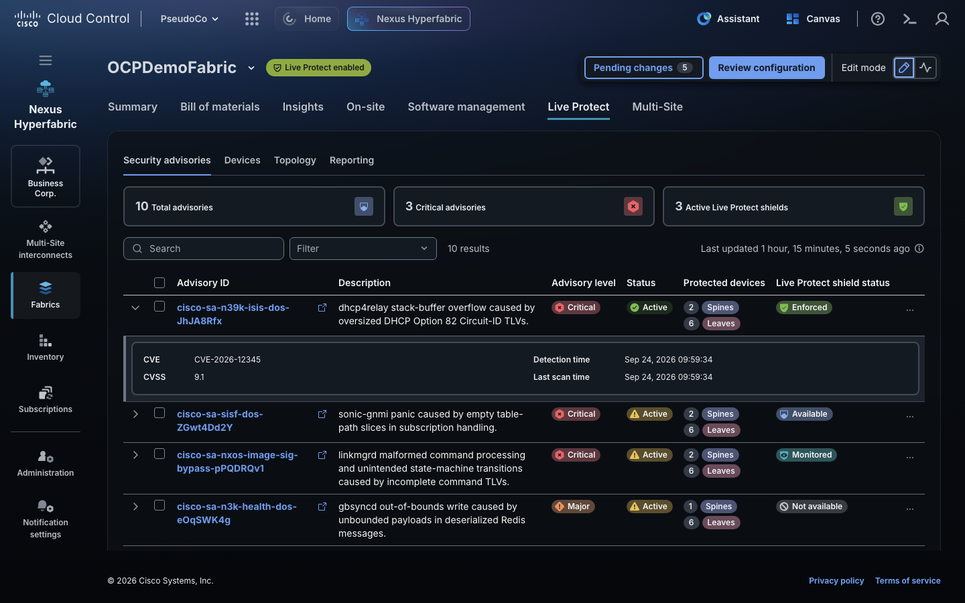This screenshot has height=603, width=965.
Task: Open more actions for cisco-sa-nxos-image-sig-bypass row
Action: [910, 457]
